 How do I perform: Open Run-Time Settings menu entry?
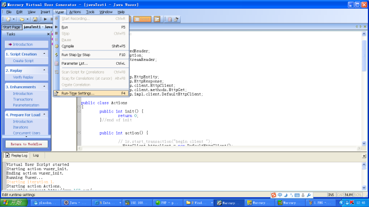tap(91, 93)
